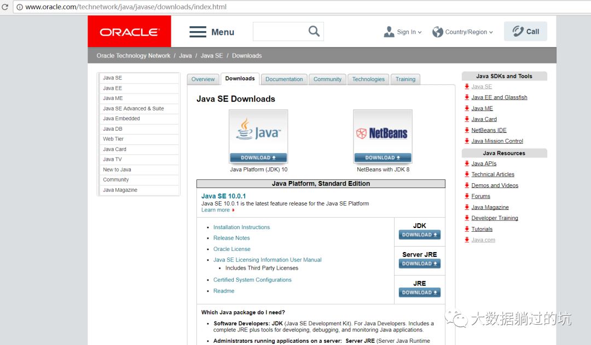Click the Country/Region globe icon
Screen dimensions: 591x345
click(x=438, y=32)
